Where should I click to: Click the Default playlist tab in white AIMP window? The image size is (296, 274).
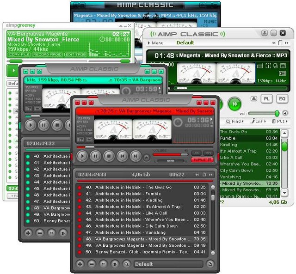pyautogui.click(x=185, y=43)
